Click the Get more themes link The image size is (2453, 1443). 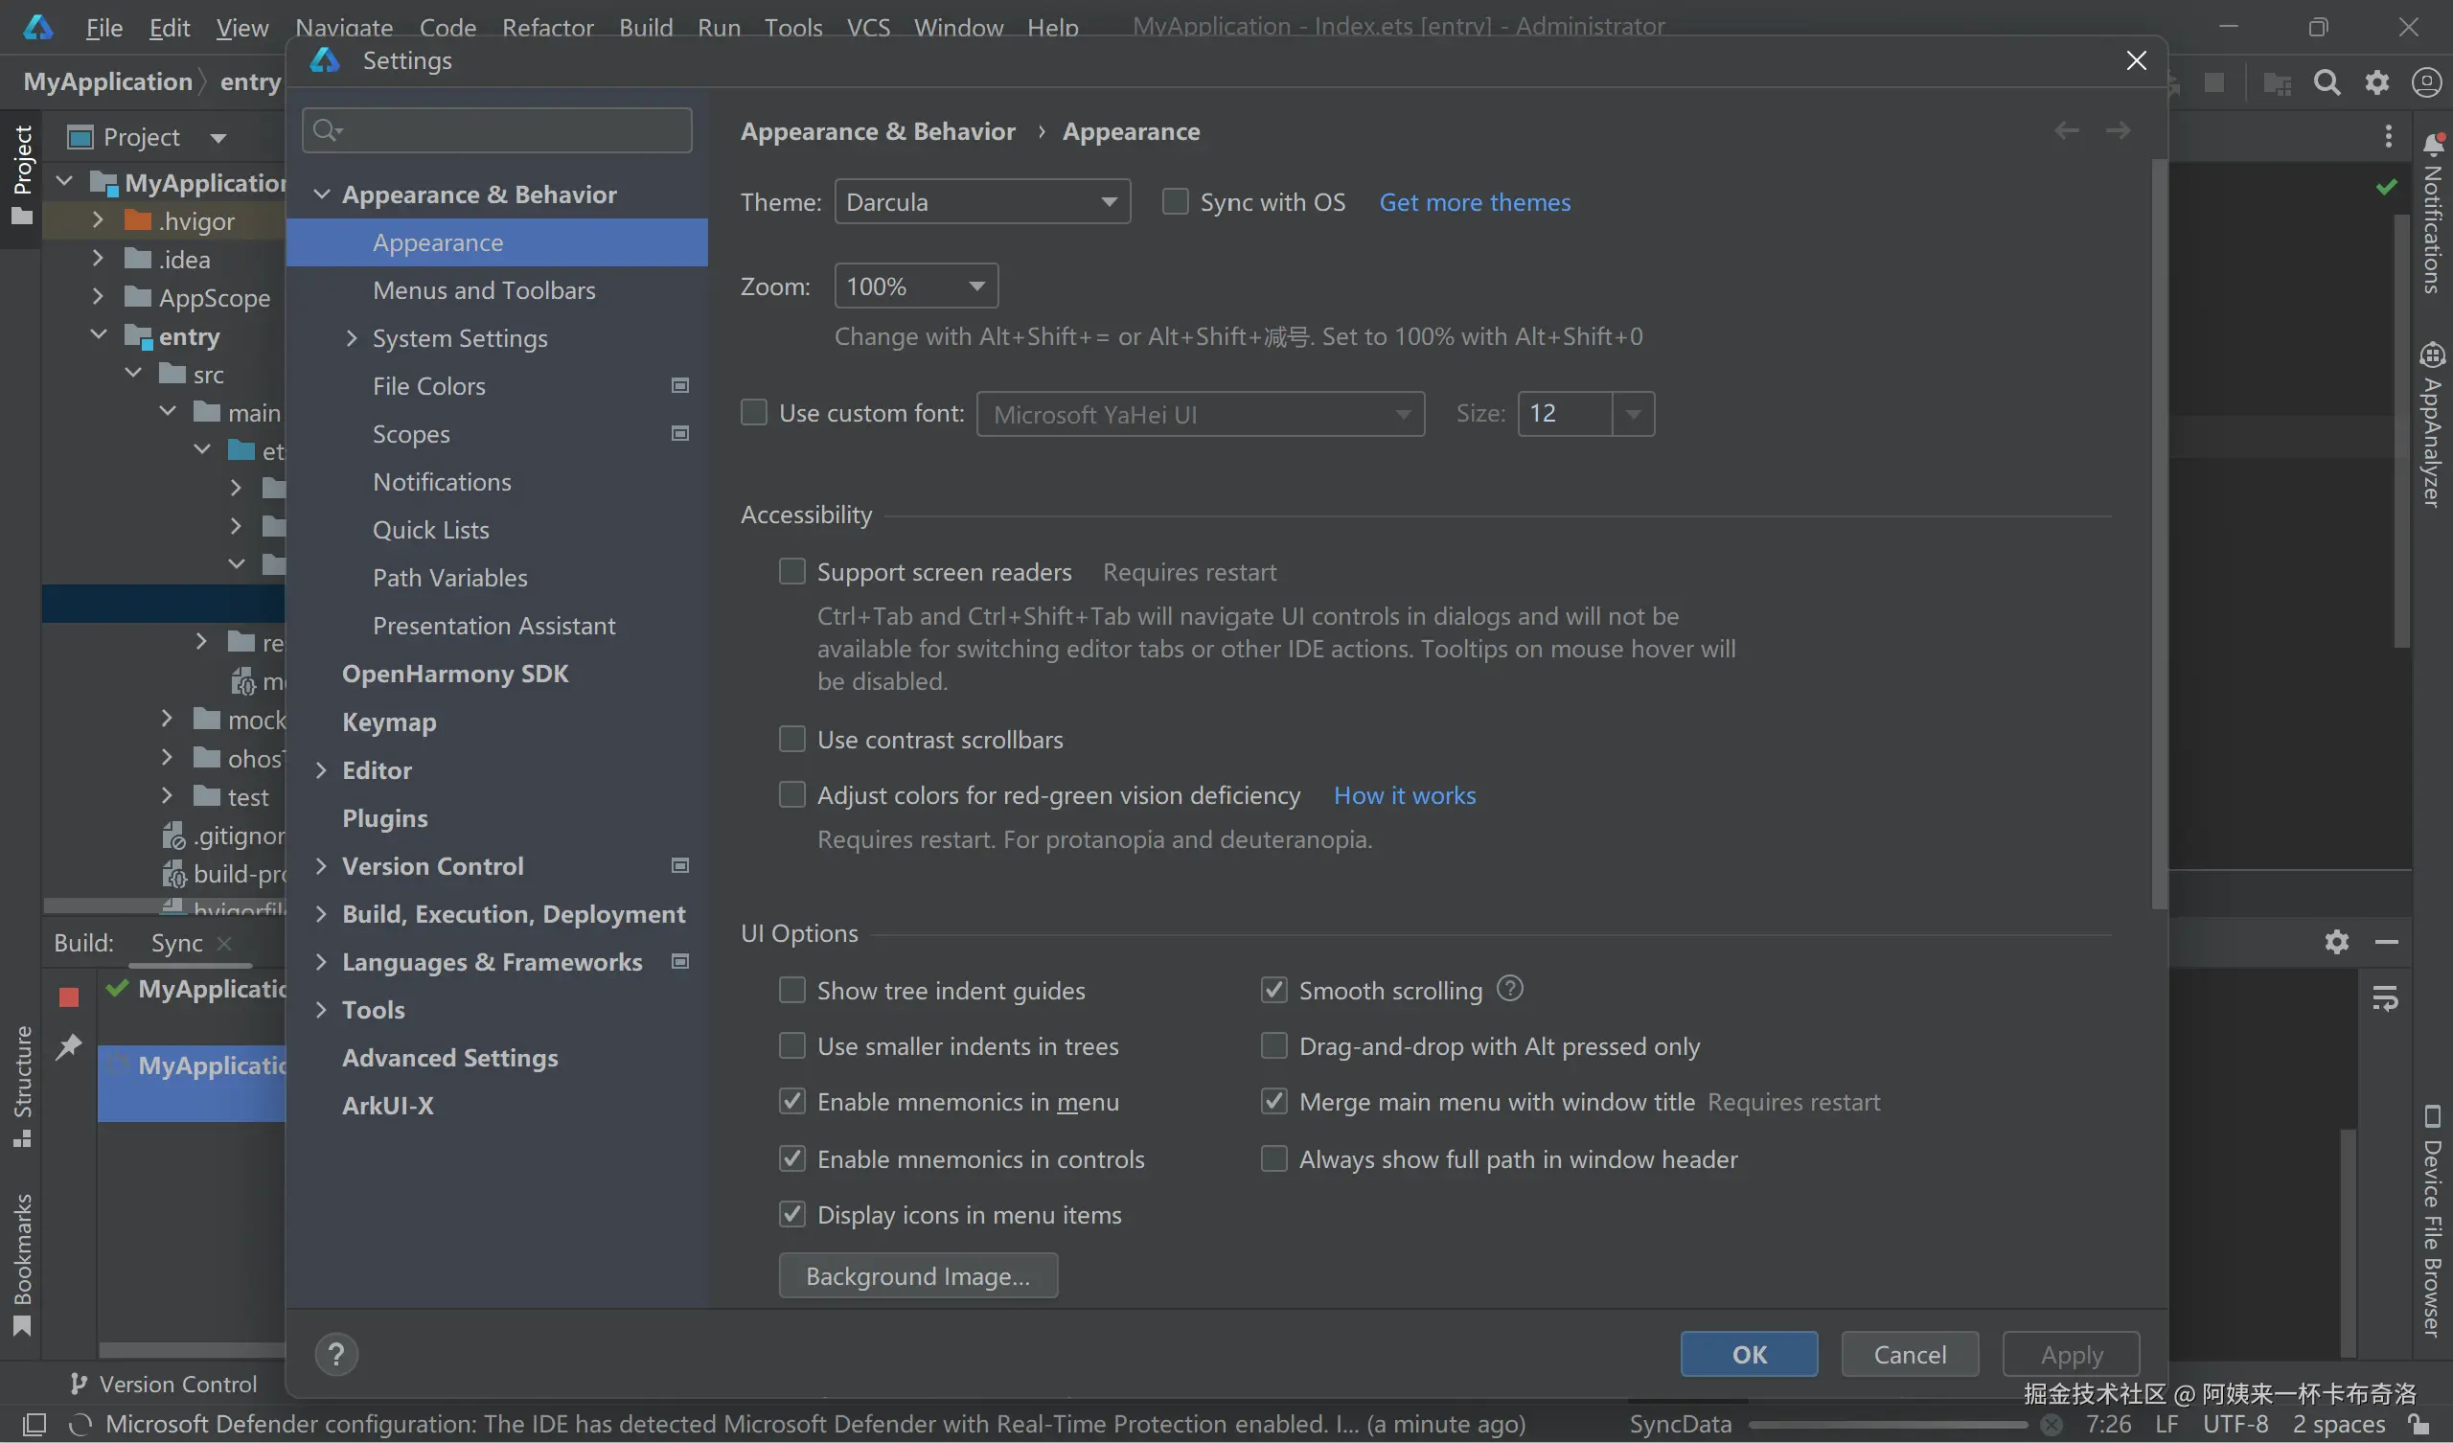click(1474, 202)
